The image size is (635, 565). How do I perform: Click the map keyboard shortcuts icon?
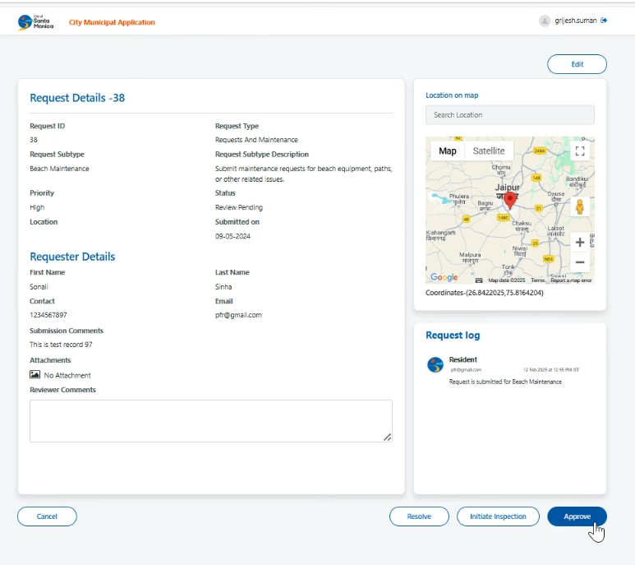point(479,280)
